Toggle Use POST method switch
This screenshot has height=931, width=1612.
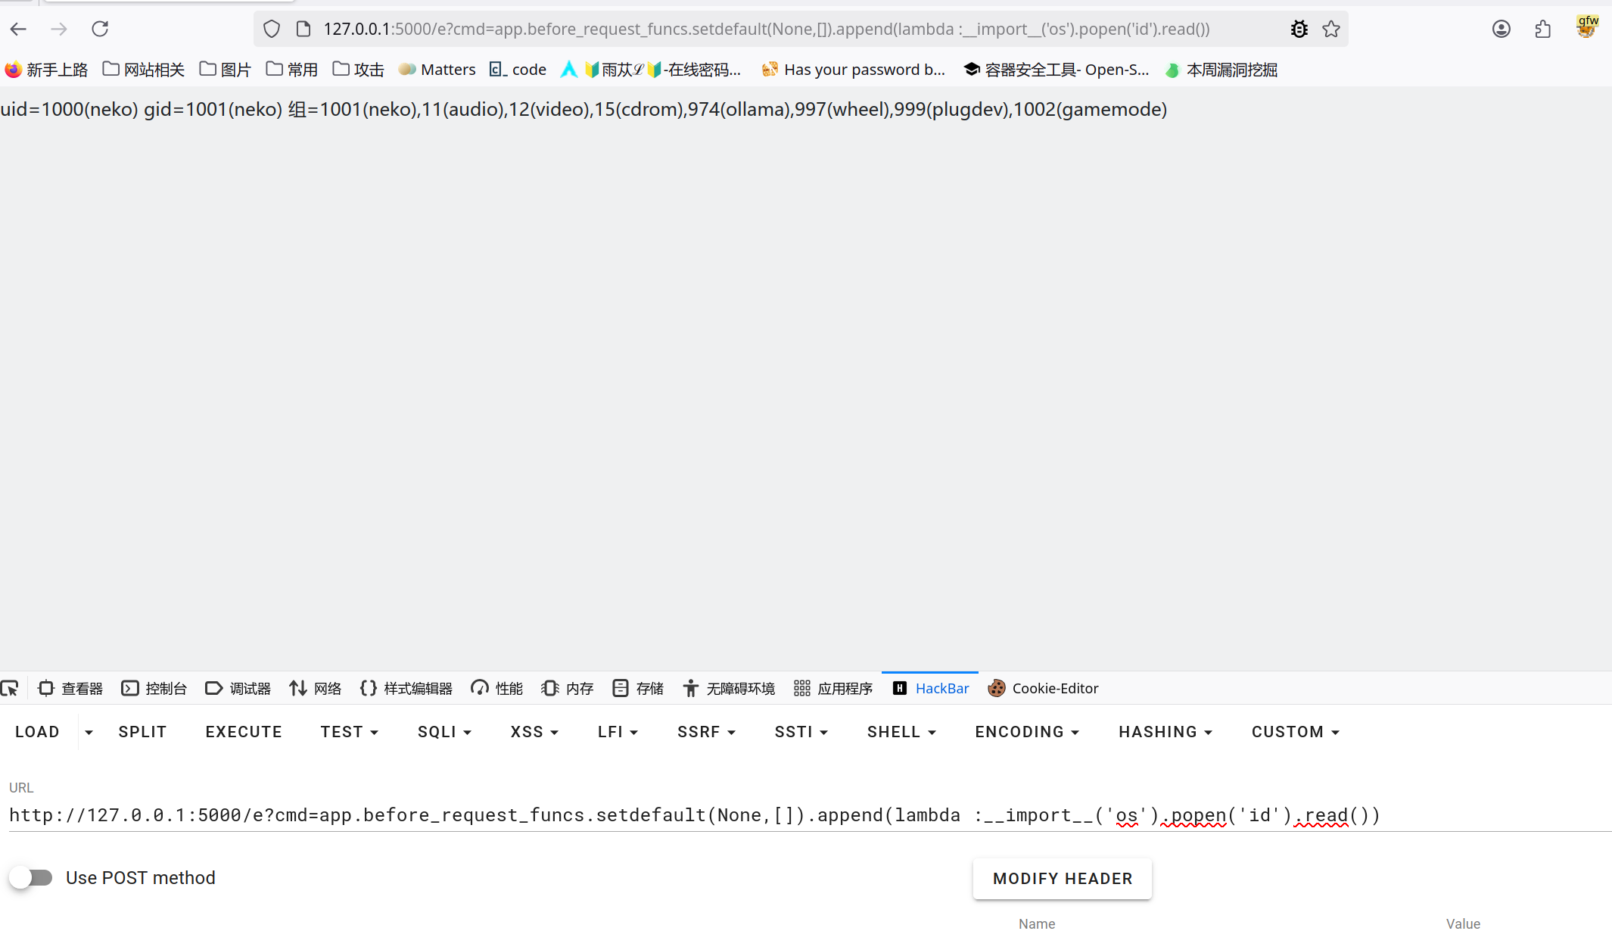click(x=31, y=877)
